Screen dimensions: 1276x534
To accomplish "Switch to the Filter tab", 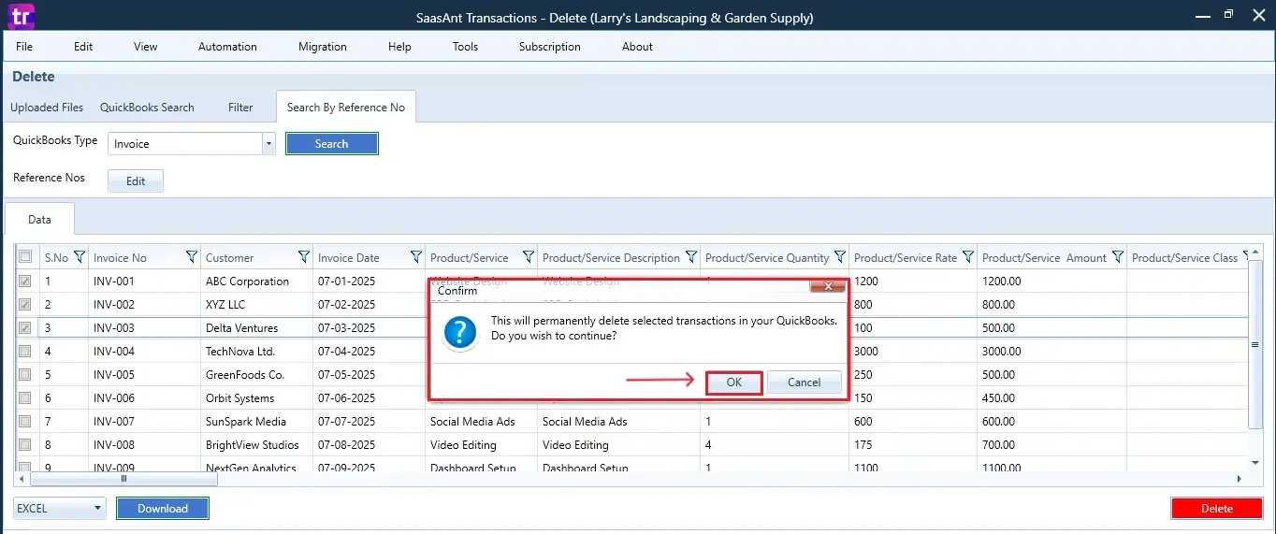I will [240, 108].
